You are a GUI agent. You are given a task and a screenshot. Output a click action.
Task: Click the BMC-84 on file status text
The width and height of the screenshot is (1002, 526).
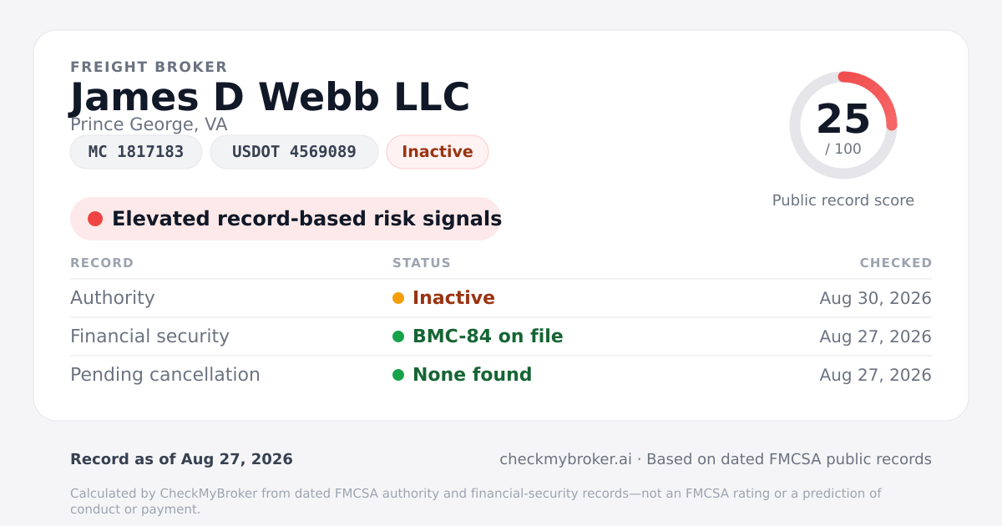488,336
